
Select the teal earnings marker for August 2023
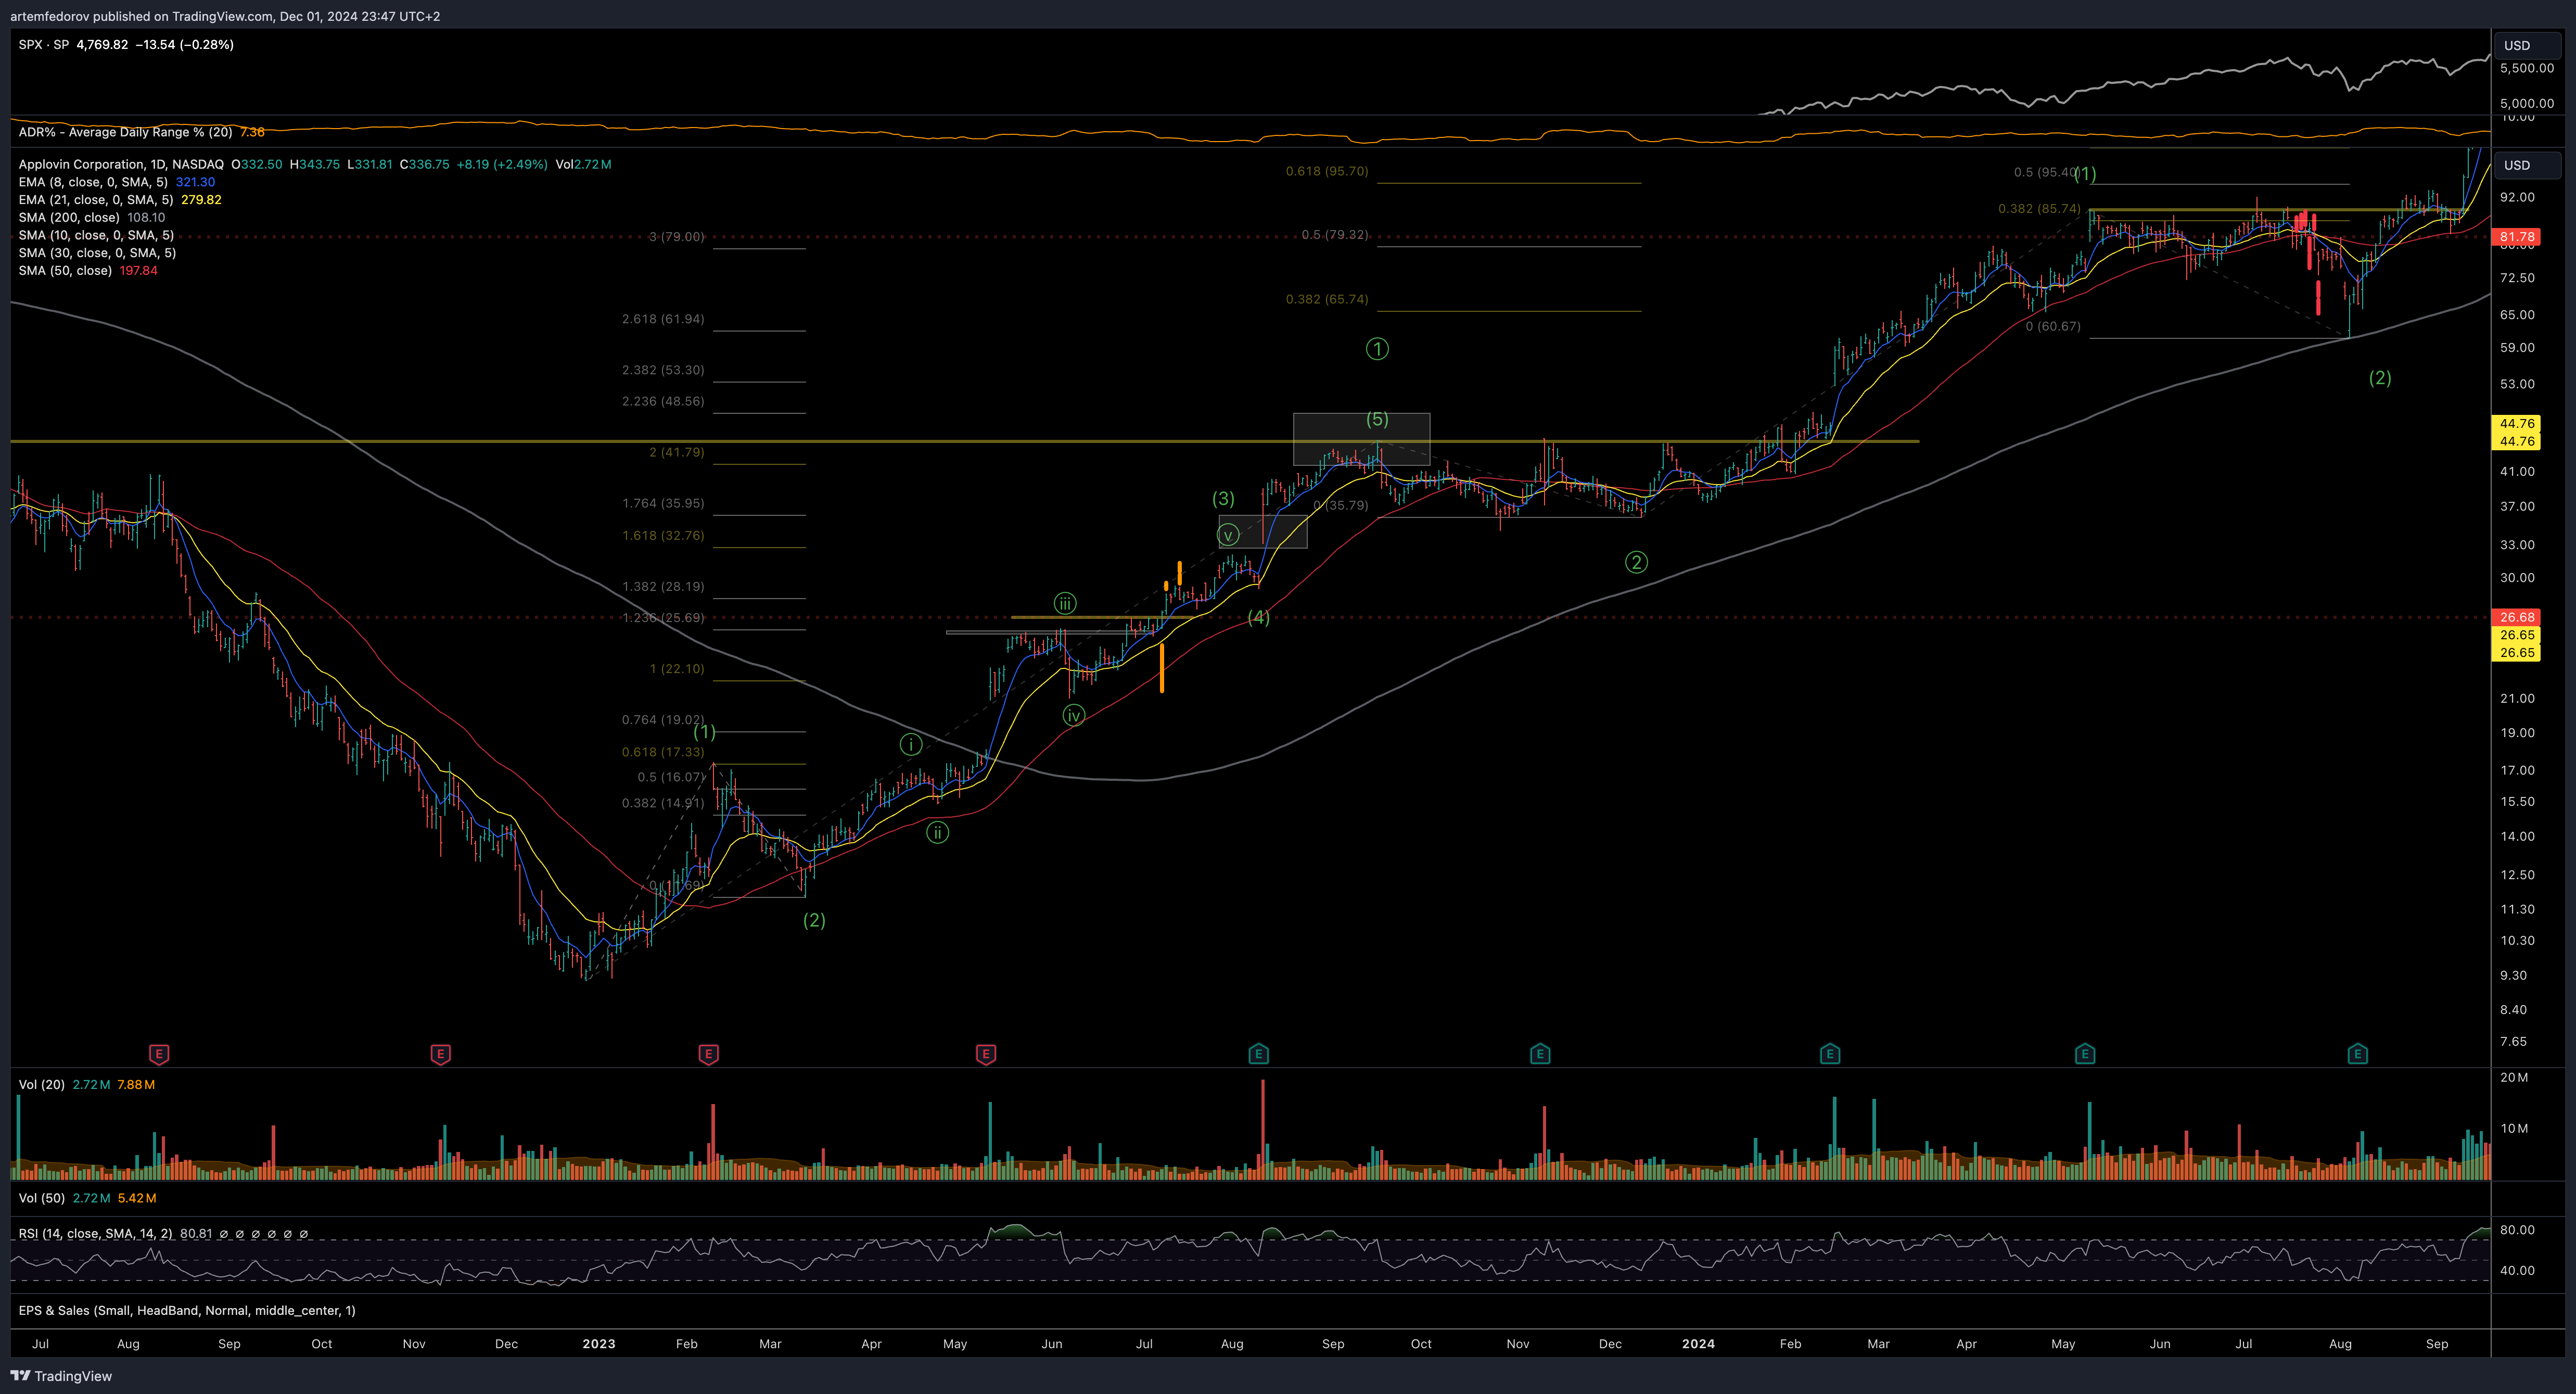pos(1259,1053)
